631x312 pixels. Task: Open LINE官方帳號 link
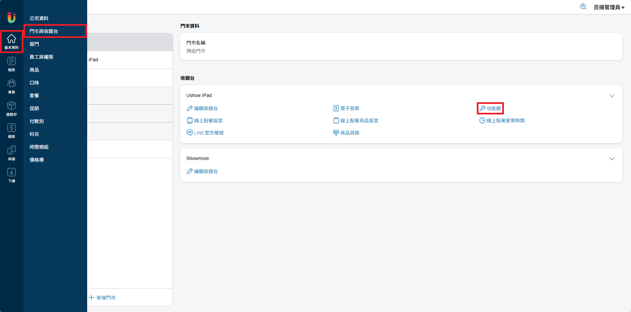205,133
